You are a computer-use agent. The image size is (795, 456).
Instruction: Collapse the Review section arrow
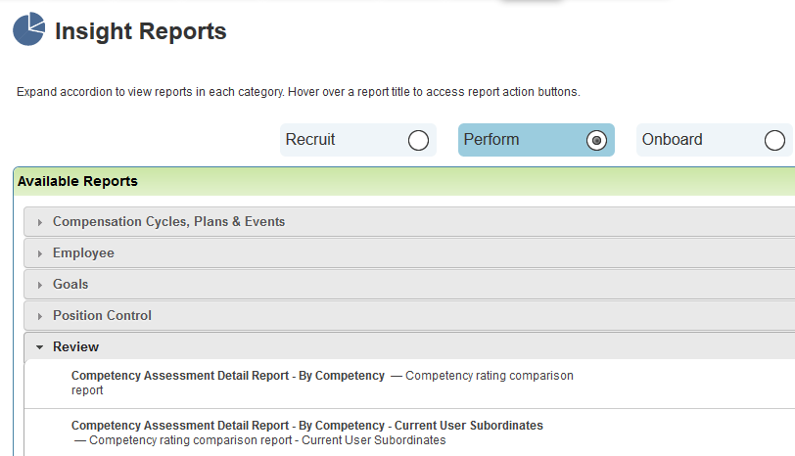39,347
